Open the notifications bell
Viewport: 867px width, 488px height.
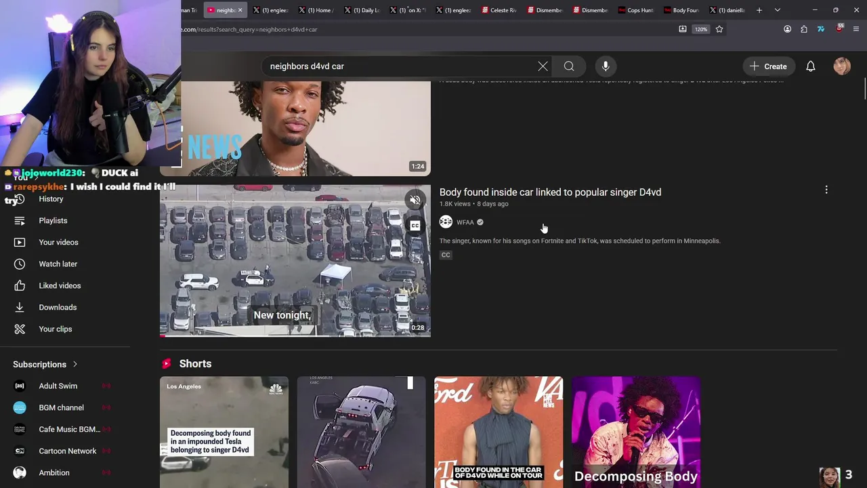pyautogui.click(x=810, y=66)
